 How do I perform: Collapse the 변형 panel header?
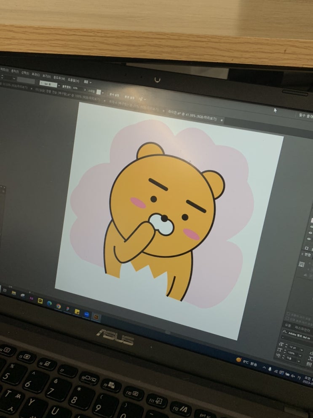click(x=307, y=255)
